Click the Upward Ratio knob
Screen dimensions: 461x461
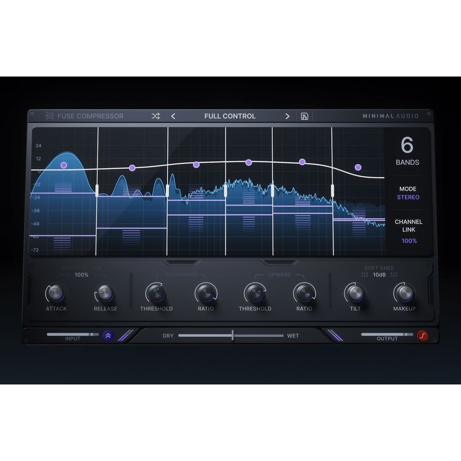(304, 293)
